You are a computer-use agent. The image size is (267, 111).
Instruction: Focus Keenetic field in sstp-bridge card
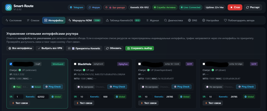click(235, 97)
